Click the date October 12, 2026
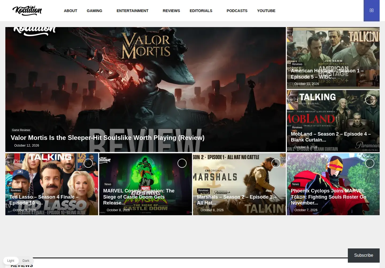The width and height of the screenshot is (385, 268). point(26,146)
